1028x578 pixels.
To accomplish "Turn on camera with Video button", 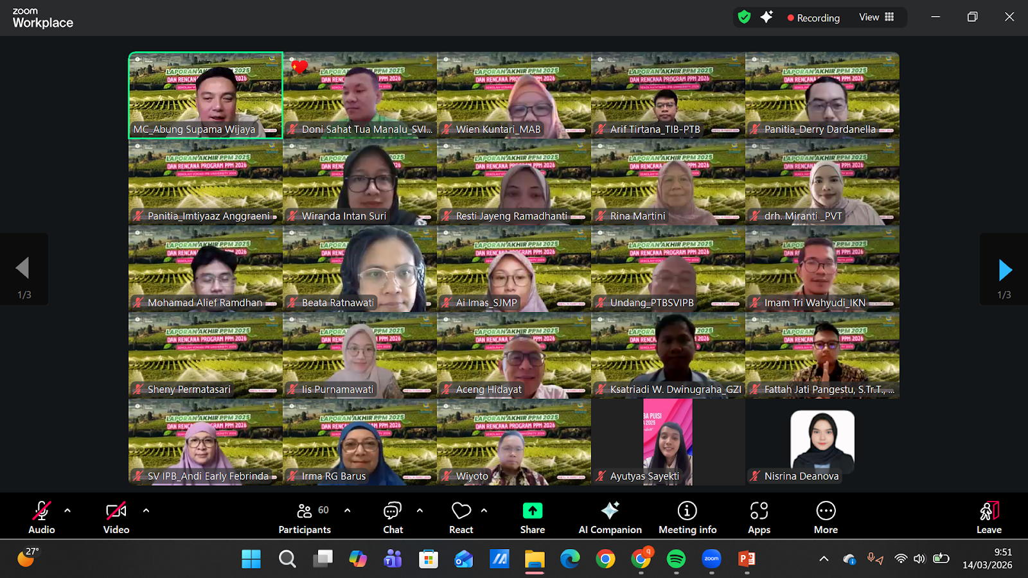I will point(116,518).
